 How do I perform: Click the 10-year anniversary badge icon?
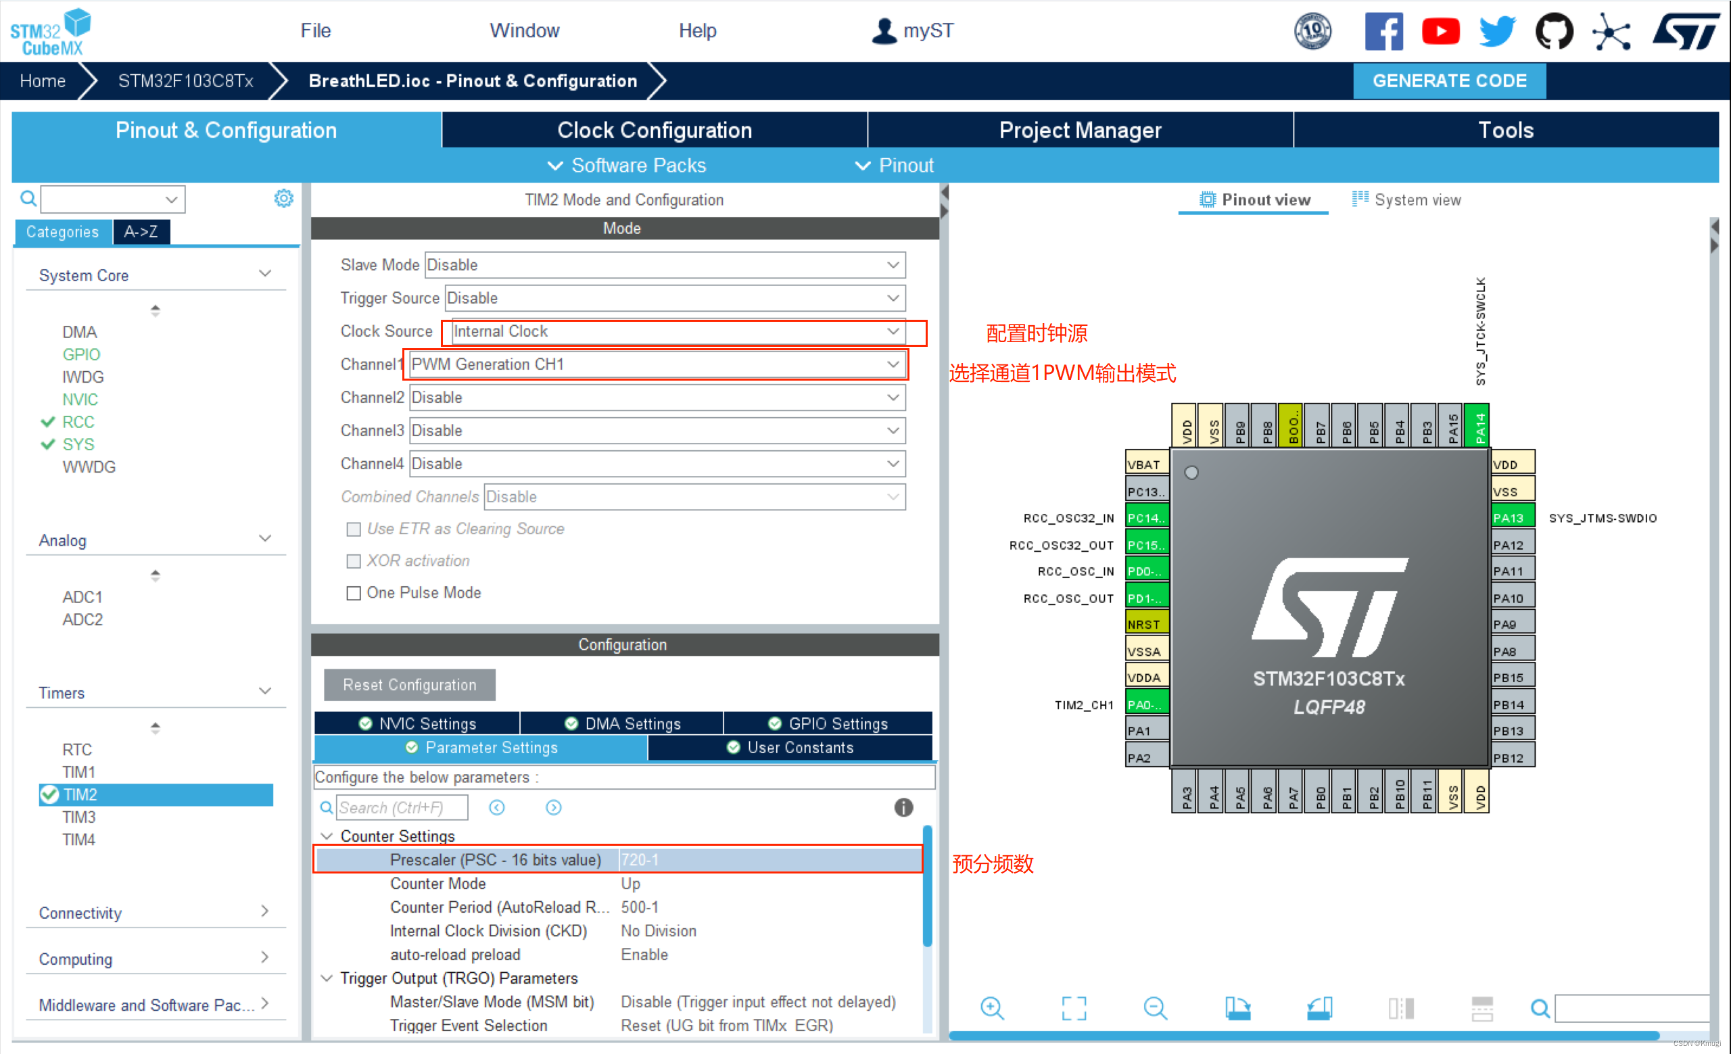tap(1313, 31)
